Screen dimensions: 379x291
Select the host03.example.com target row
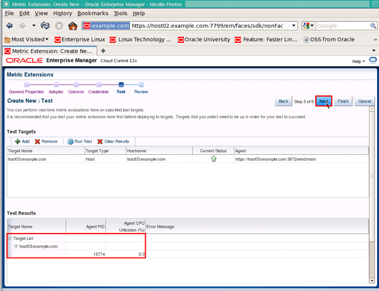click(x=188, y=159)
